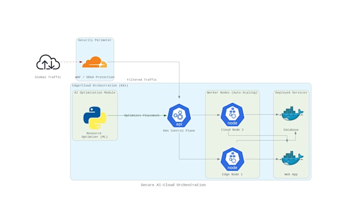The image size is (347, 224).
Task: Click the Resource Optimizer (ML) label
Action: [94, 135]
